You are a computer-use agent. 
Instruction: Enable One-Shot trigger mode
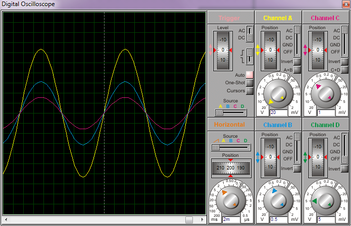(x=249, y=83)
